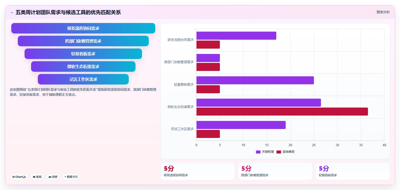Click the red 落地难度 legend swatch
Screen dimensions: 400x190
(x=279, y=152)
